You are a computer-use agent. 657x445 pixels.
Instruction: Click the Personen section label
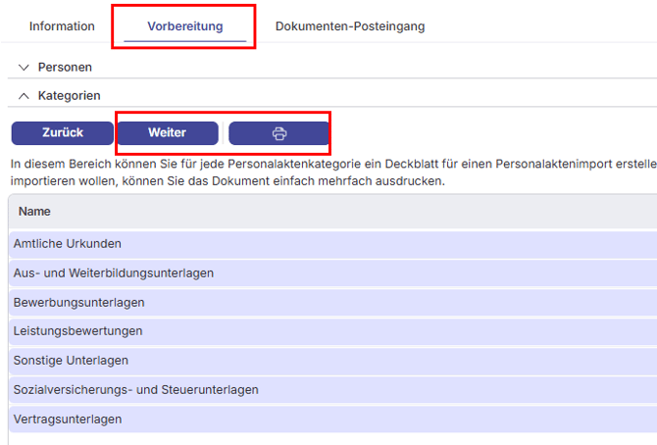65,68
